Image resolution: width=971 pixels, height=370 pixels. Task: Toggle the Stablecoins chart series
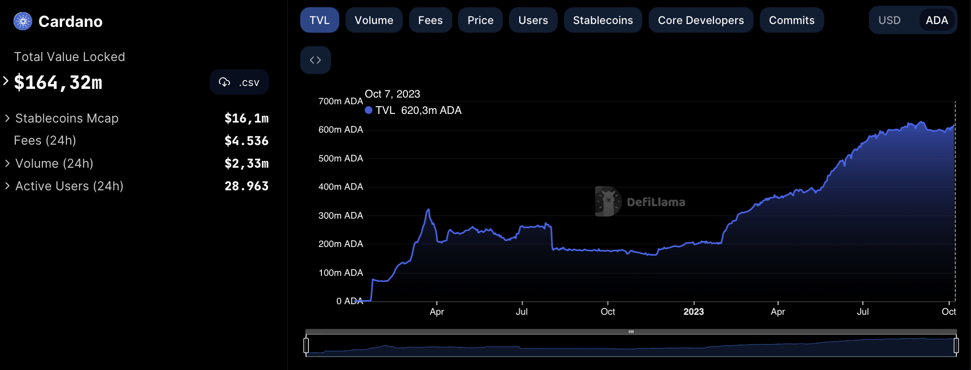(603, 20)
